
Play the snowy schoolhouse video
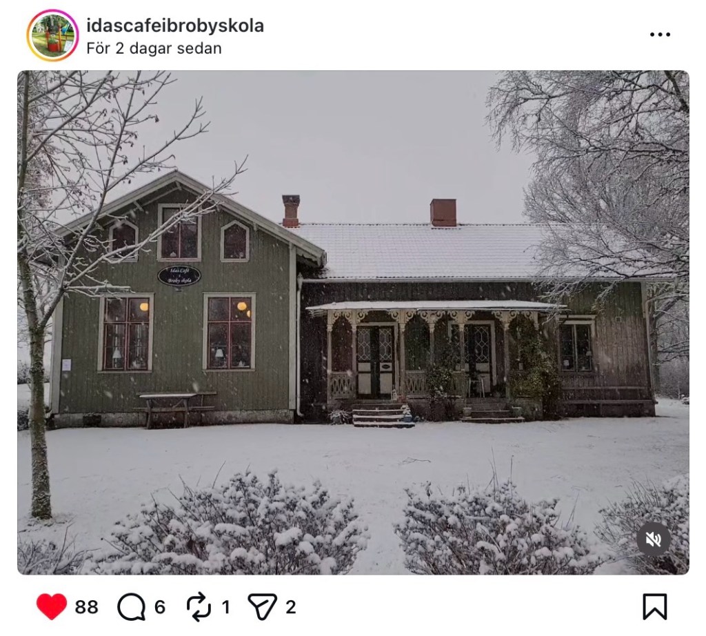coord(353,322)
